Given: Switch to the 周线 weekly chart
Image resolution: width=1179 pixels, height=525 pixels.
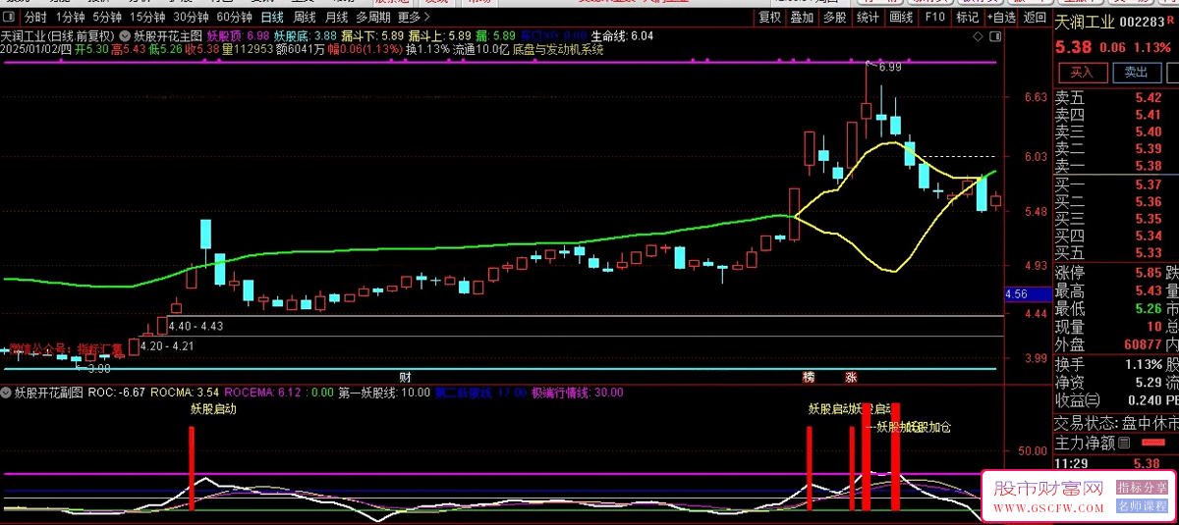Looking at the screenshot, I should 305,17.
